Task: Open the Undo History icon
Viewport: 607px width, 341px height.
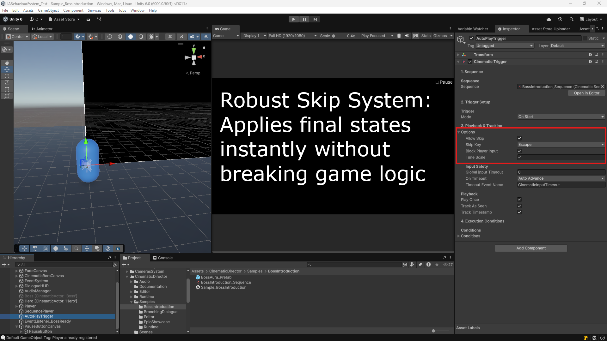Action: tap(560, 19)
